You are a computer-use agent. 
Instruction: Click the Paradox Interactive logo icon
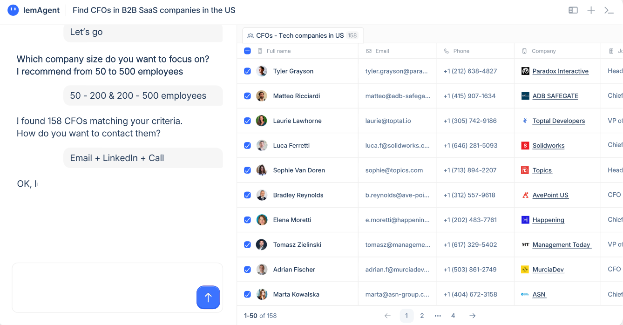click(x=525, y=71)
